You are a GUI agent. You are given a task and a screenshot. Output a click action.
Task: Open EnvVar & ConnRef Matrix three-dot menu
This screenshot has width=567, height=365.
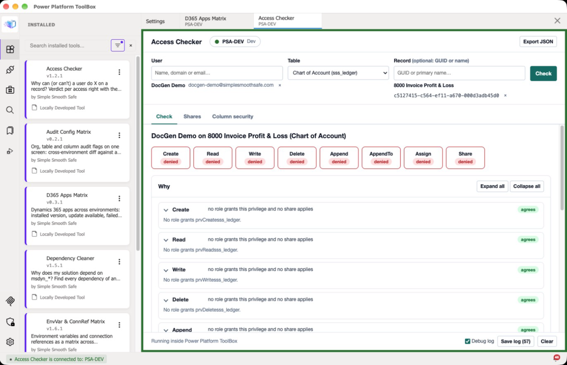[119, 325]
